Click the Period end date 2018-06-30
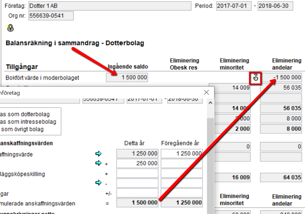Screen dimensions: 305x214 pyautogui.click(x=275, y=6)
